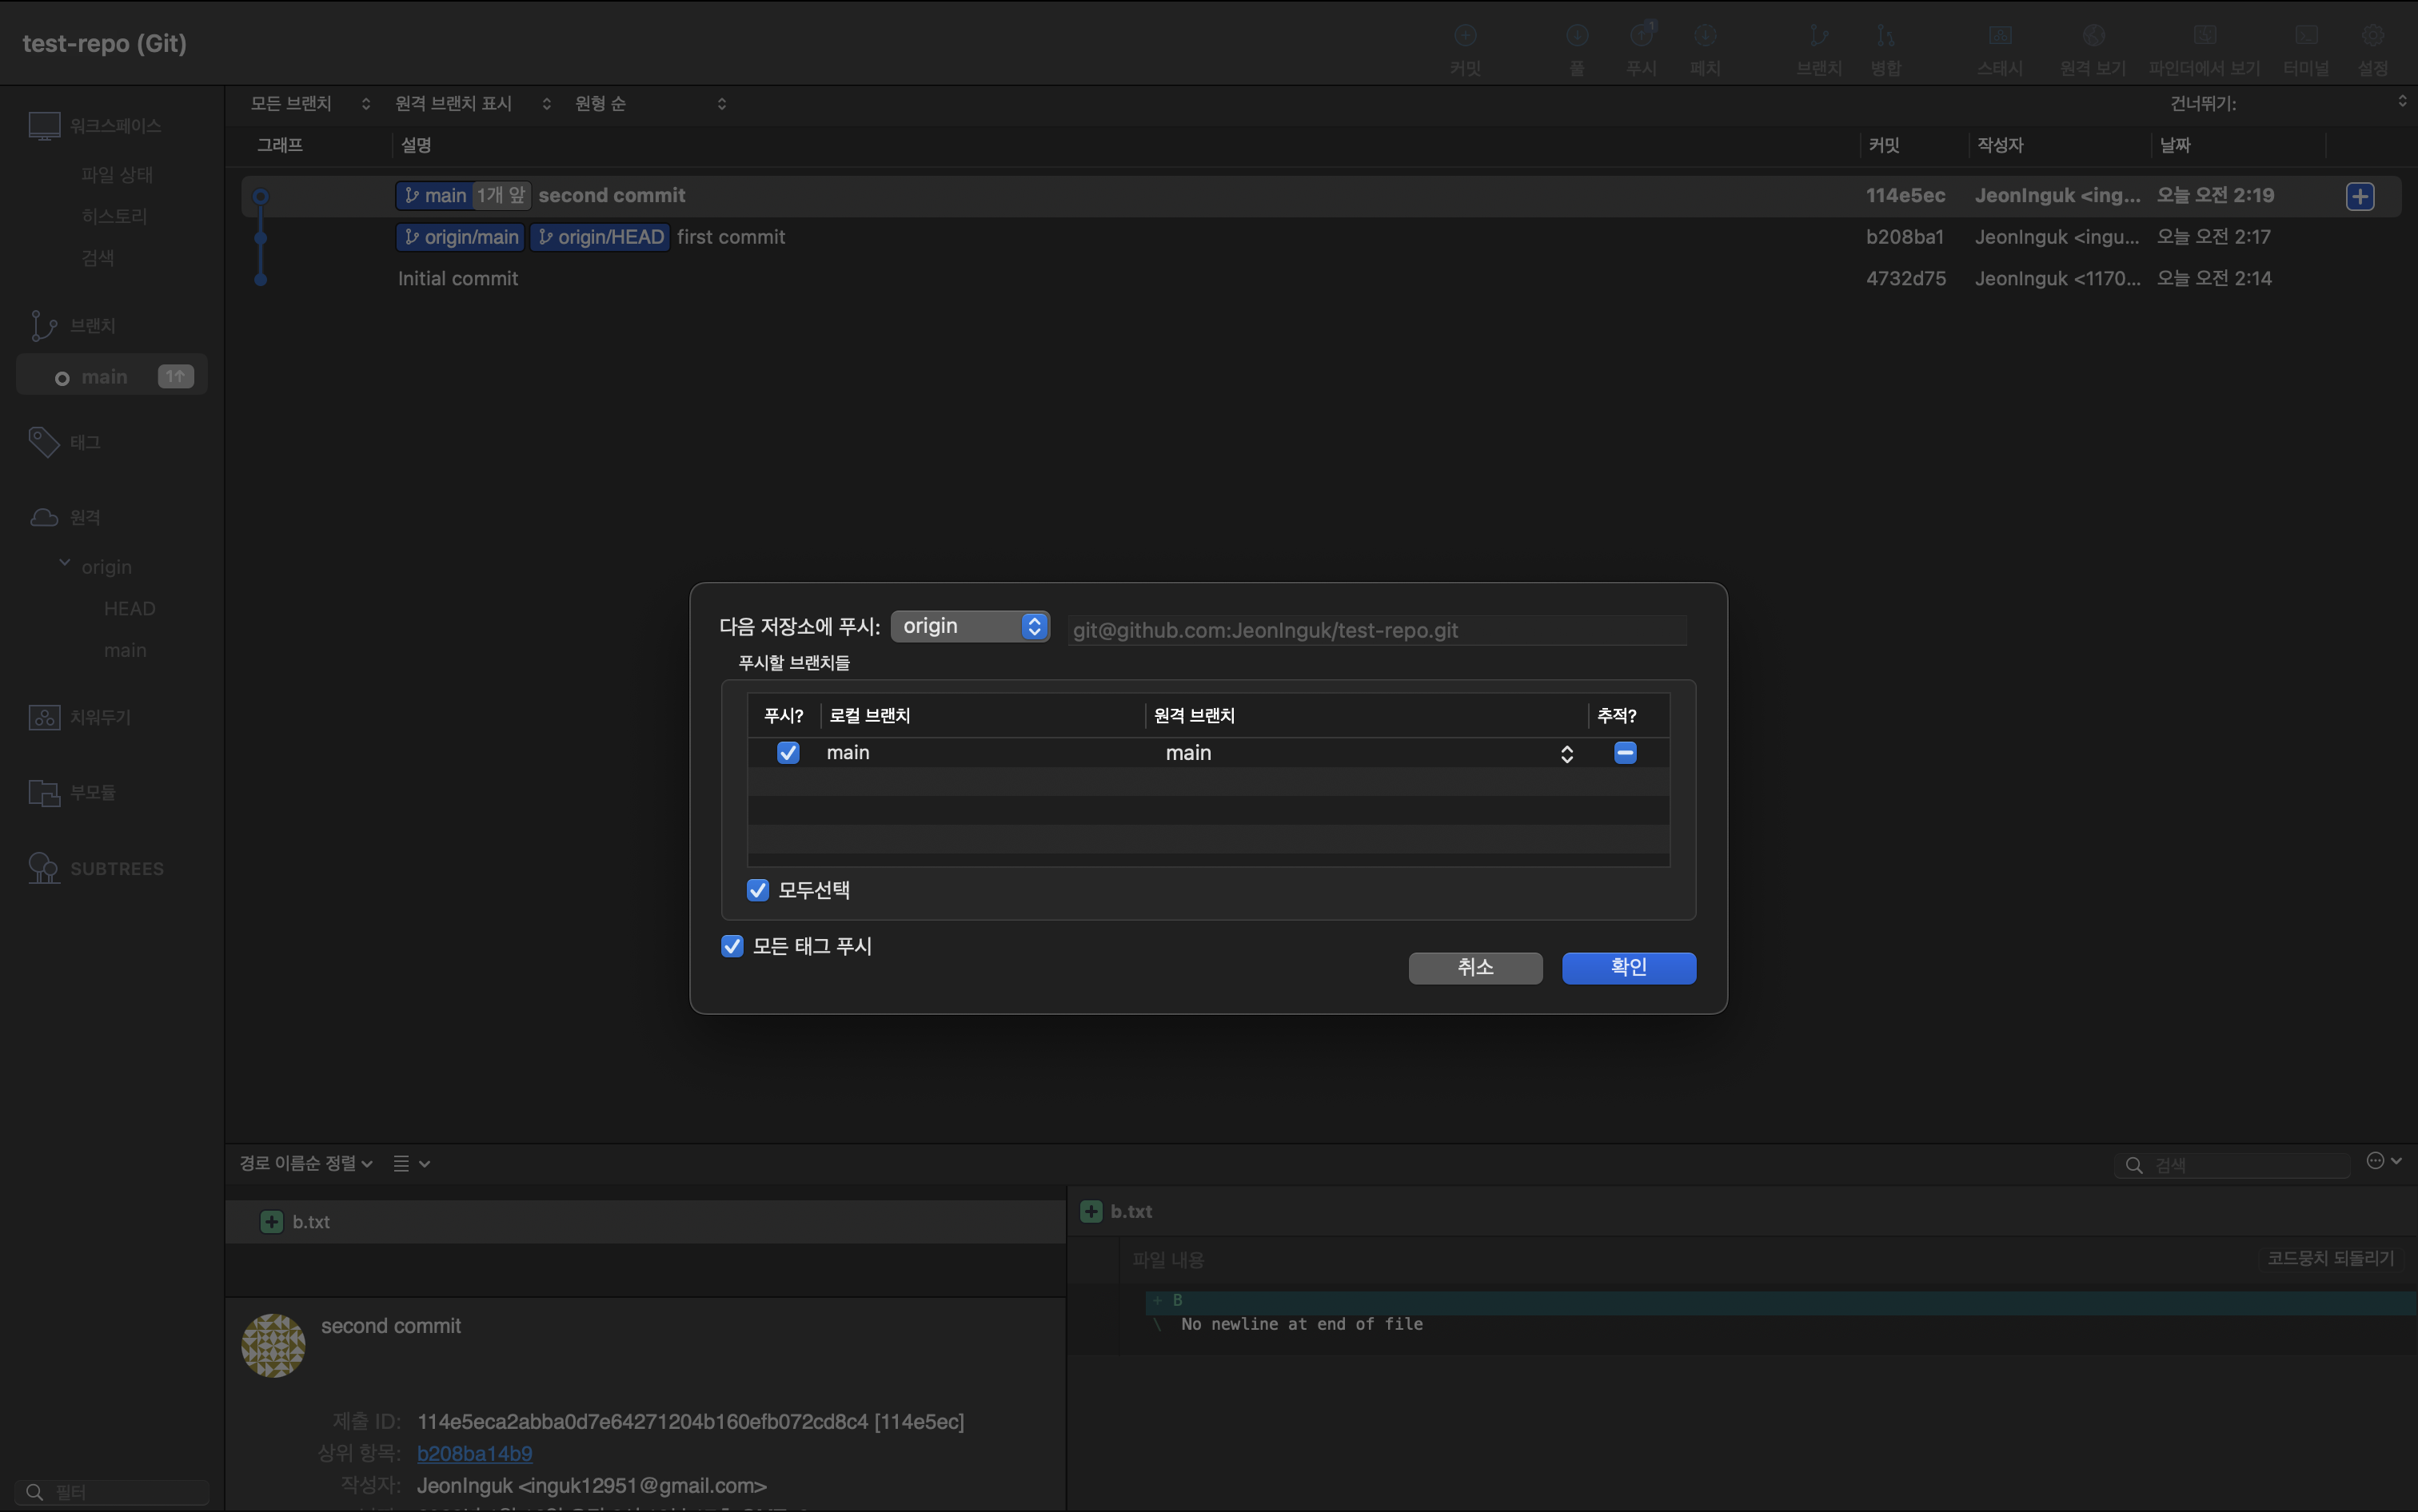
Task: Uncheck push checkbox for main branch
Action: point(788,753)
